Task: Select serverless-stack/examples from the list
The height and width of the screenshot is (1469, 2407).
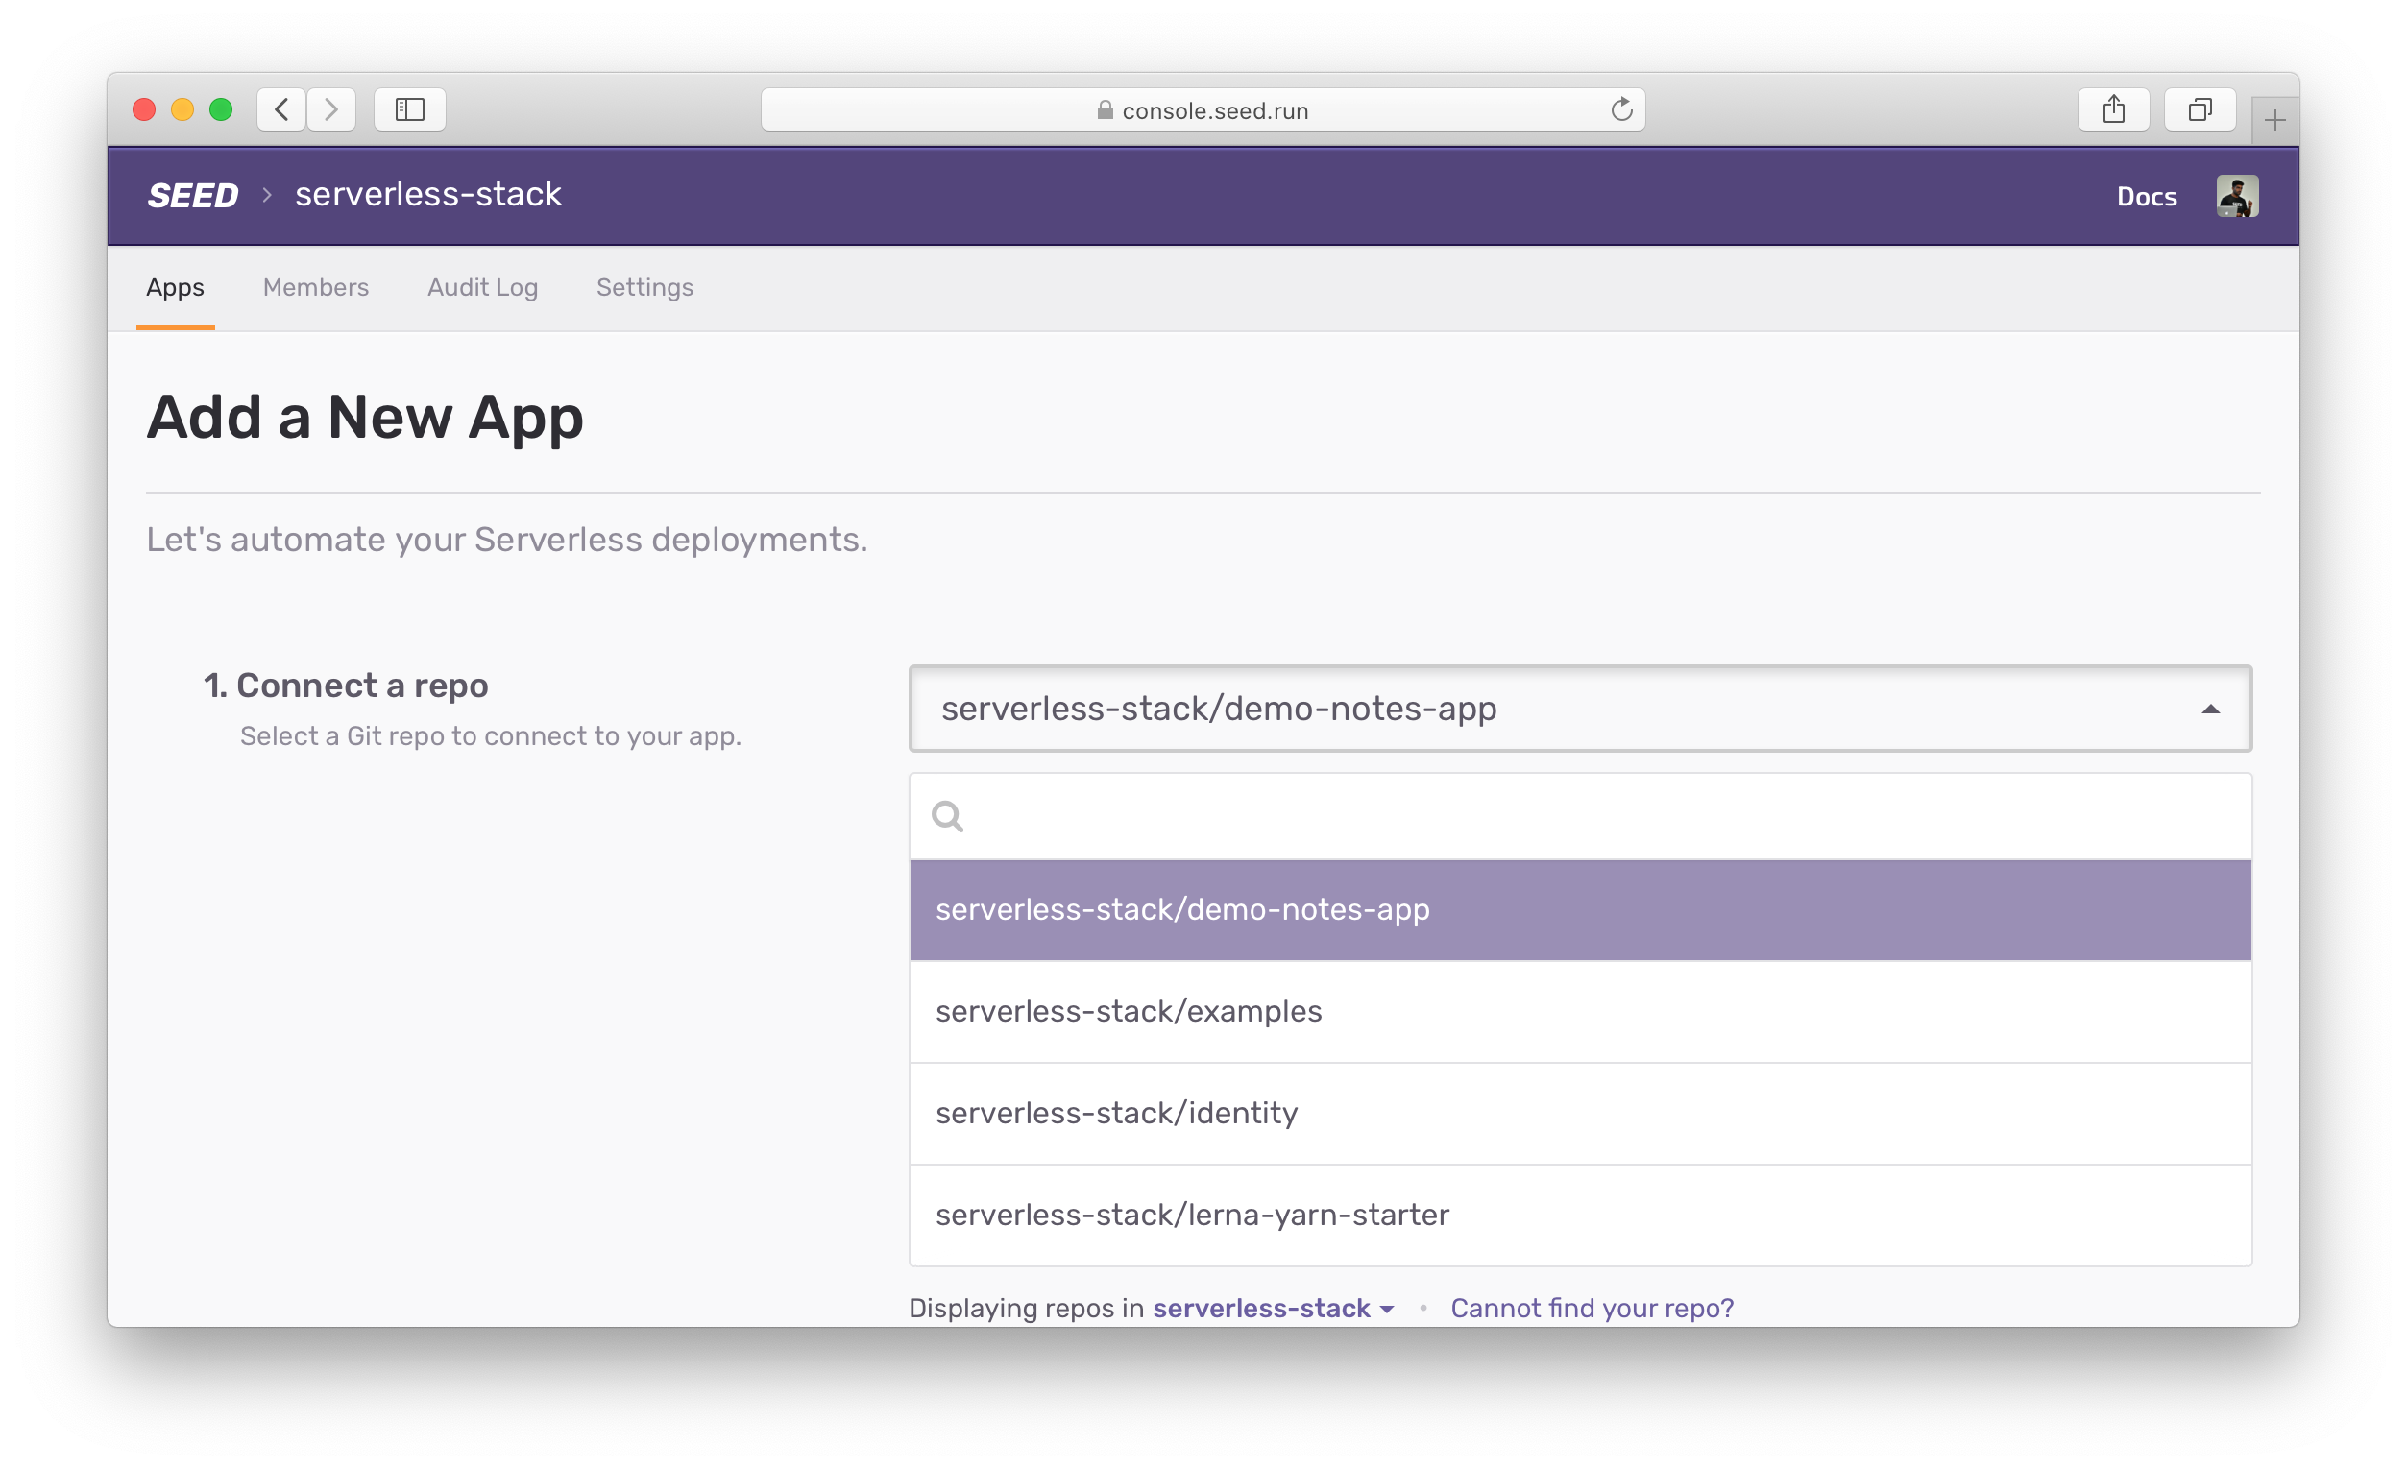Action: pos(1129,1011)
